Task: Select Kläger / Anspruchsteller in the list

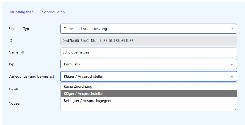Action: [149, 93]
